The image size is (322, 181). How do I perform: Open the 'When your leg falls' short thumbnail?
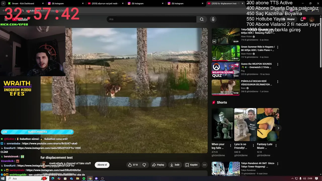223,124
